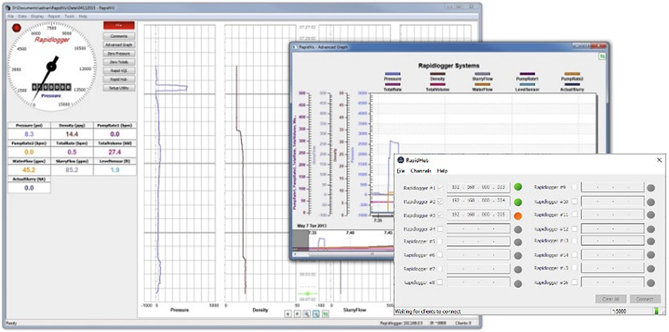The image size is (669, 332).
Task: Click the last green icon below the strip charts
Action: [326, 313]
